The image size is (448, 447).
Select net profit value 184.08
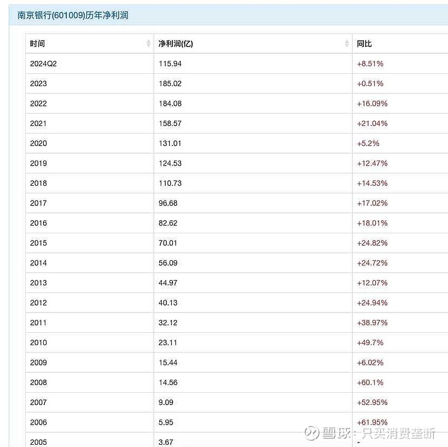pyautogui.click(x=170, y=103)
